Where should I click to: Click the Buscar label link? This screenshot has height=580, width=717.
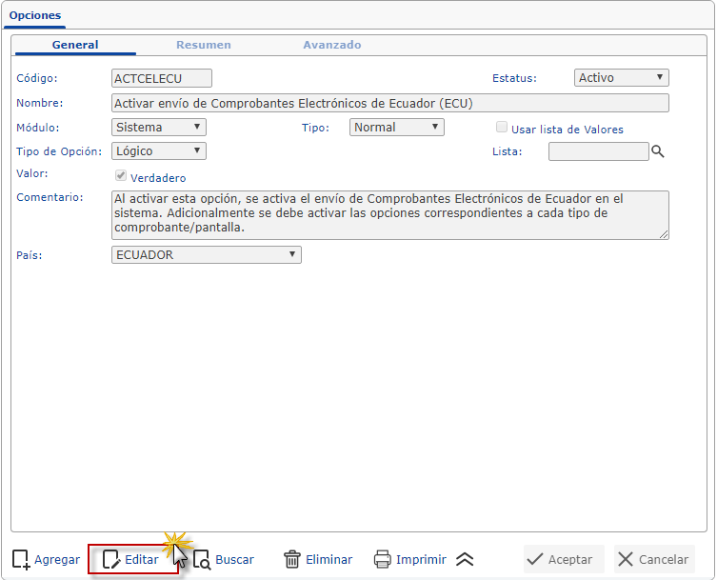pos(234,559)
